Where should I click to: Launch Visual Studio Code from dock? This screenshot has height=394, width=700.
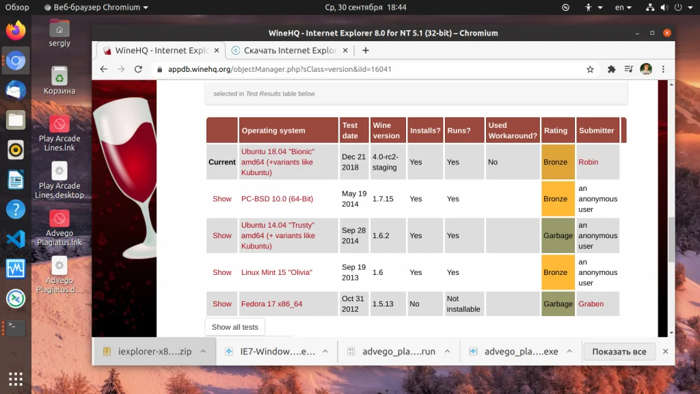[16, 239]
